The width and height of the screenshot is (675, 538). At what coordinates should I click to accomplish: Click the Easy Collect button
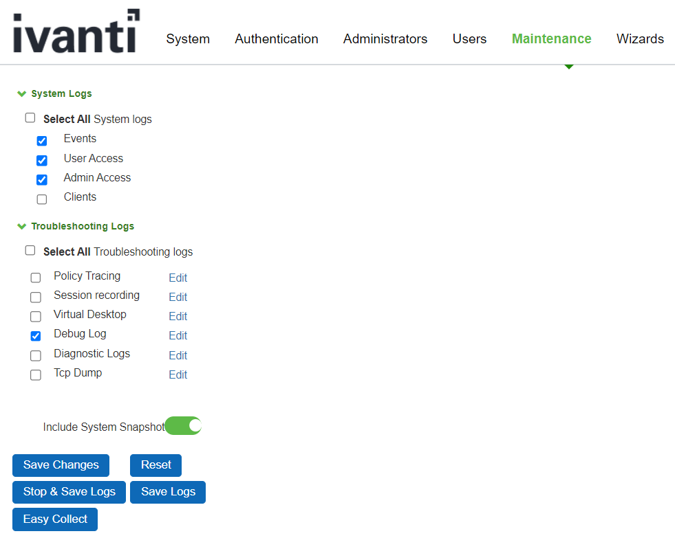(55, 519)
